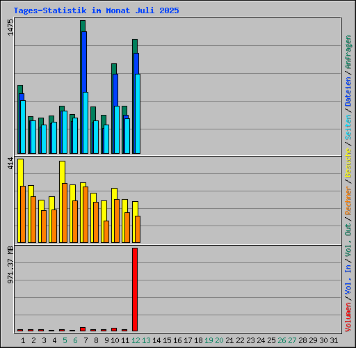Click the chart title 'Tages-Statistik im Monat Juli 2025'

pyautogui.click(x=96, y=10)
